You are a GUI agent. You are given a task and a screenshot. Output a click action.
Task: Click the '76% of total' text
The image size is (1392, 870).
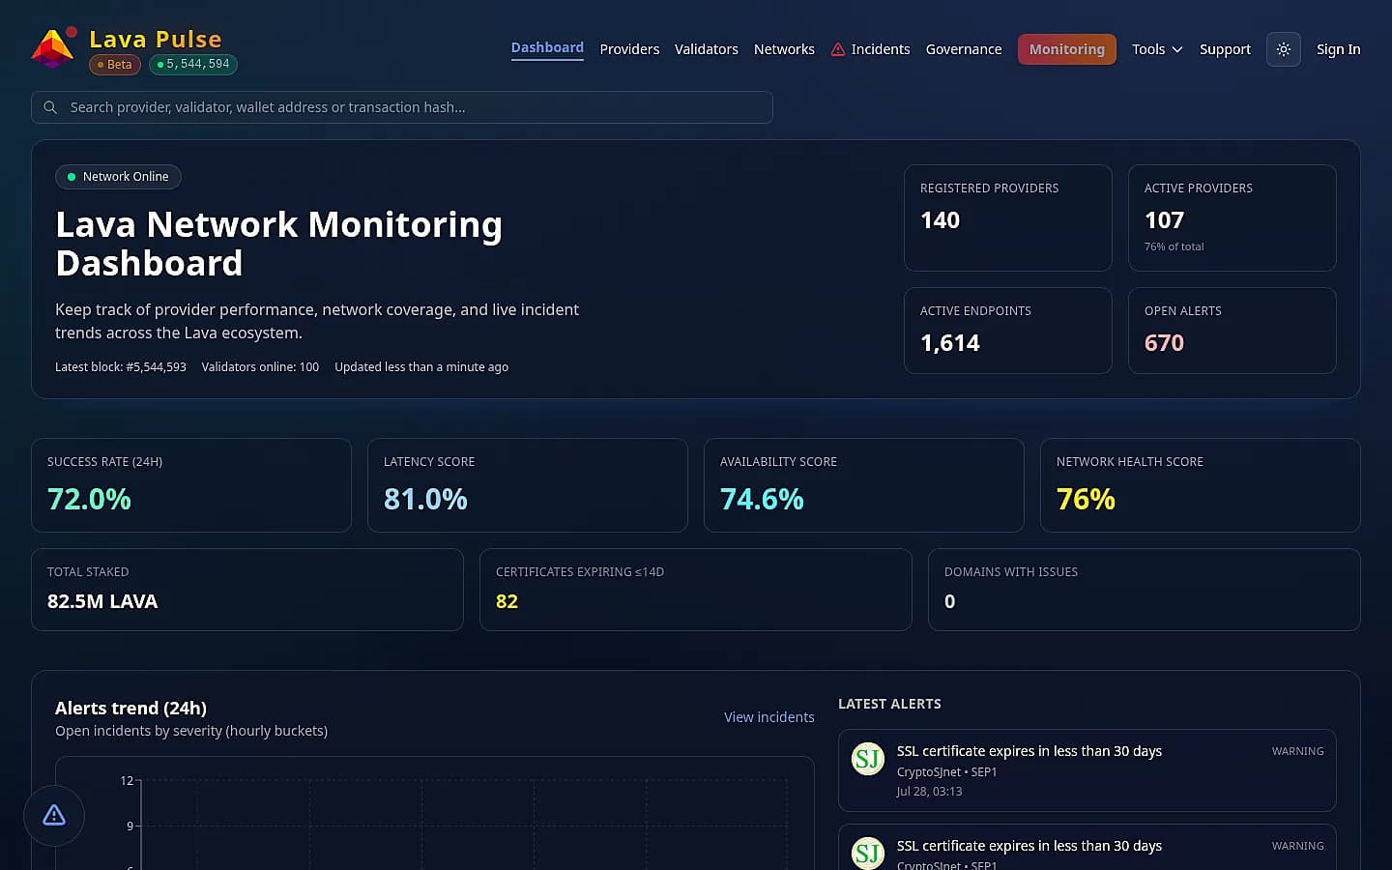click(1174, 246)
